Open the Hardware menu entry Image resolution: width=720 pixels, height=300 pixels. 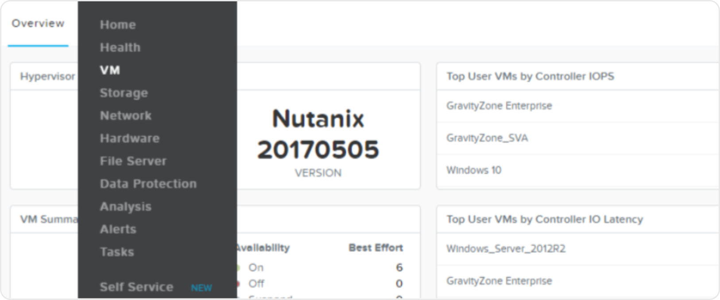point(130,138)
